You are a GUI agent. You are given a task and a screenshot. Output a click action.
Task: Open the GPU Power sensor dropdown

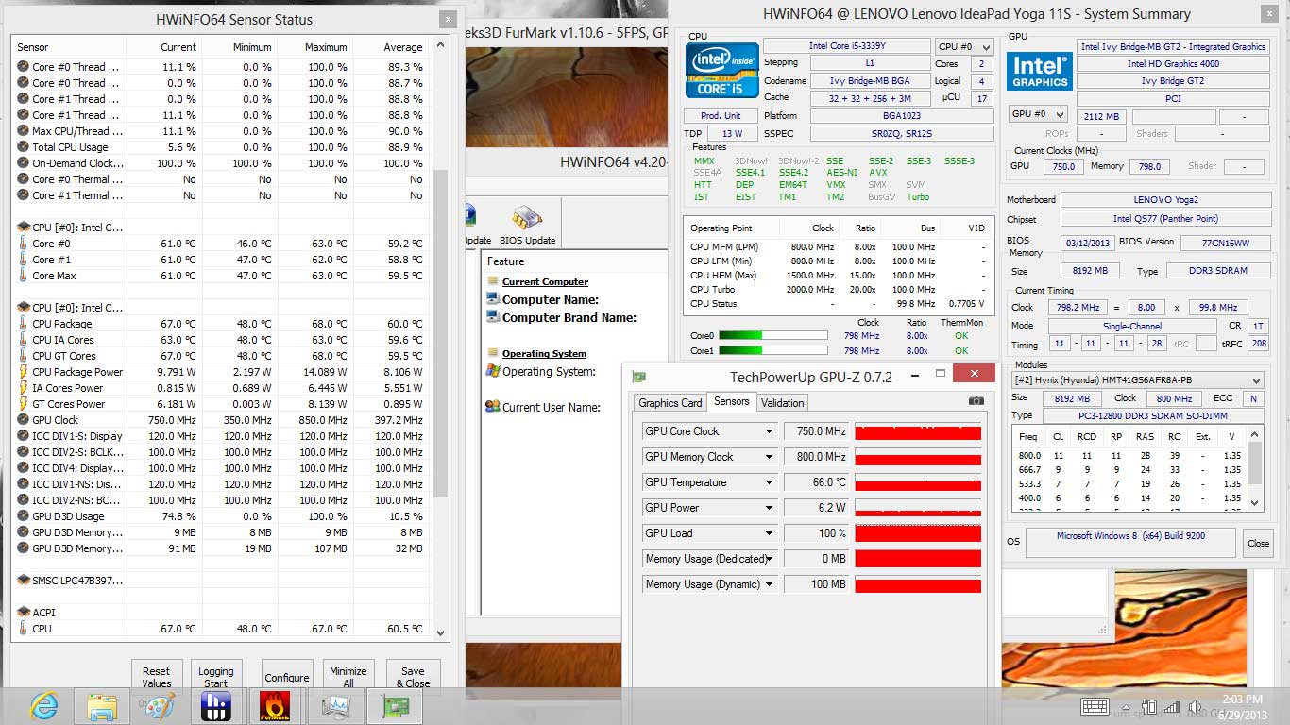coord(770,508)
